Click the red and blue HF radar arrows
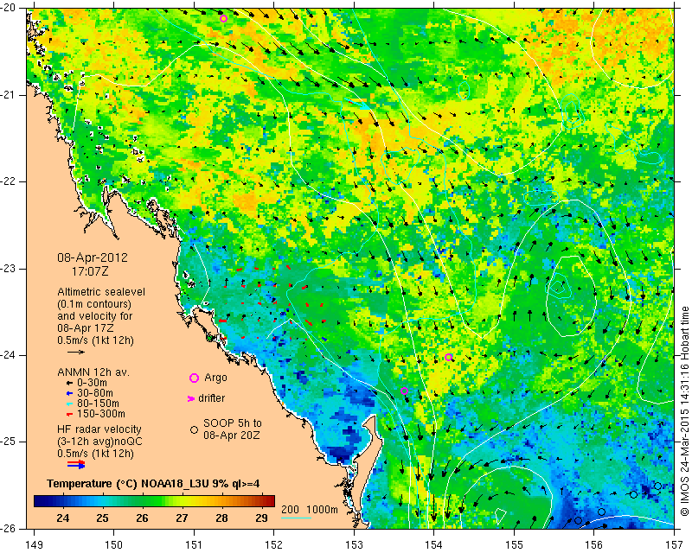The height and width of the screenshot is (553, 692). pos(76,464)
